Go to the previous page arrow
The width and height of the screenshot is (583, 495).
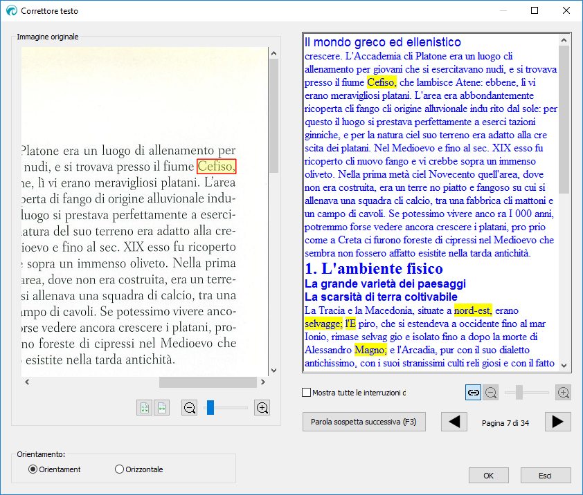454,421
